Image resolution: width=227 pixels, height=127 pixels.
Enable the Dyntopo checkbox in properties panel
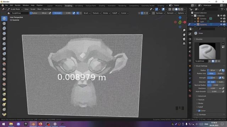tap(198, 115)
